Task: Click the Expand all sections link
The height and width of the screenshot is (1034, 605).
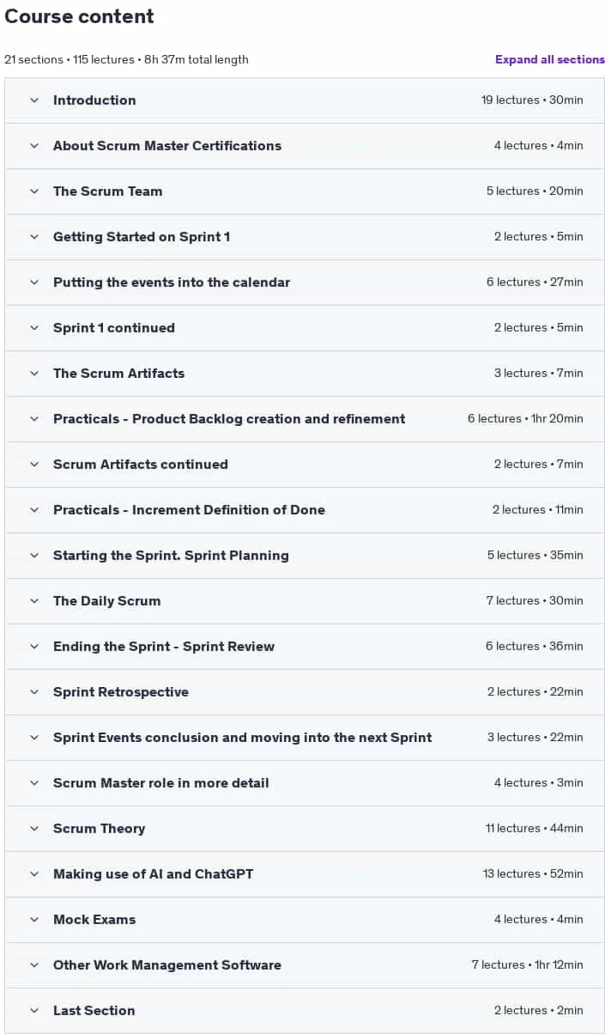Action: [x=550, y=59]
